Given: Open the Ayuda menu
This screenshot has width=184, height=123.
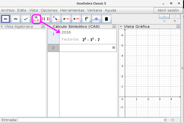Looking at the screenshot, I should [x=110, y=10].
